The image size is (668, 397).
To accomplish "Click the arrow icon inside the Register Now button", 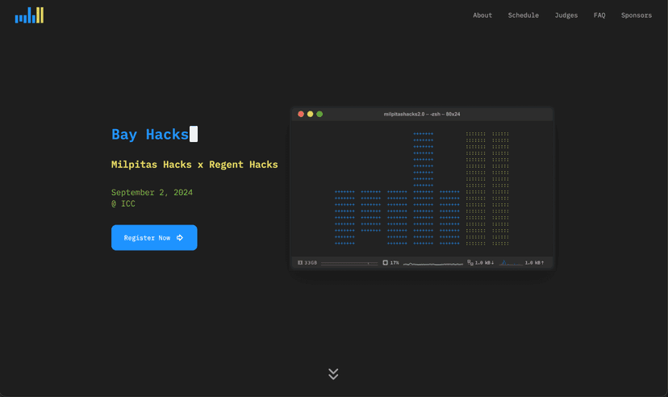I will click(x=180, y=238).
